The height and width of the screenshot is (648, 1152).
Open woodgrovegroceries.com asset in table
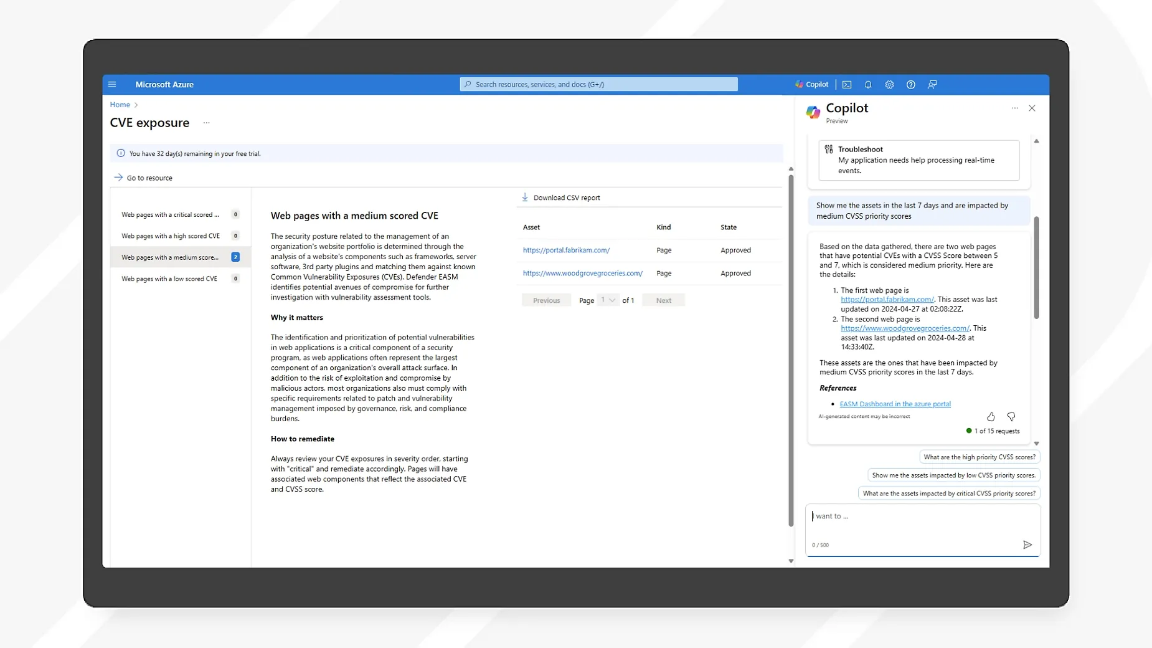(x=582, y=273)
